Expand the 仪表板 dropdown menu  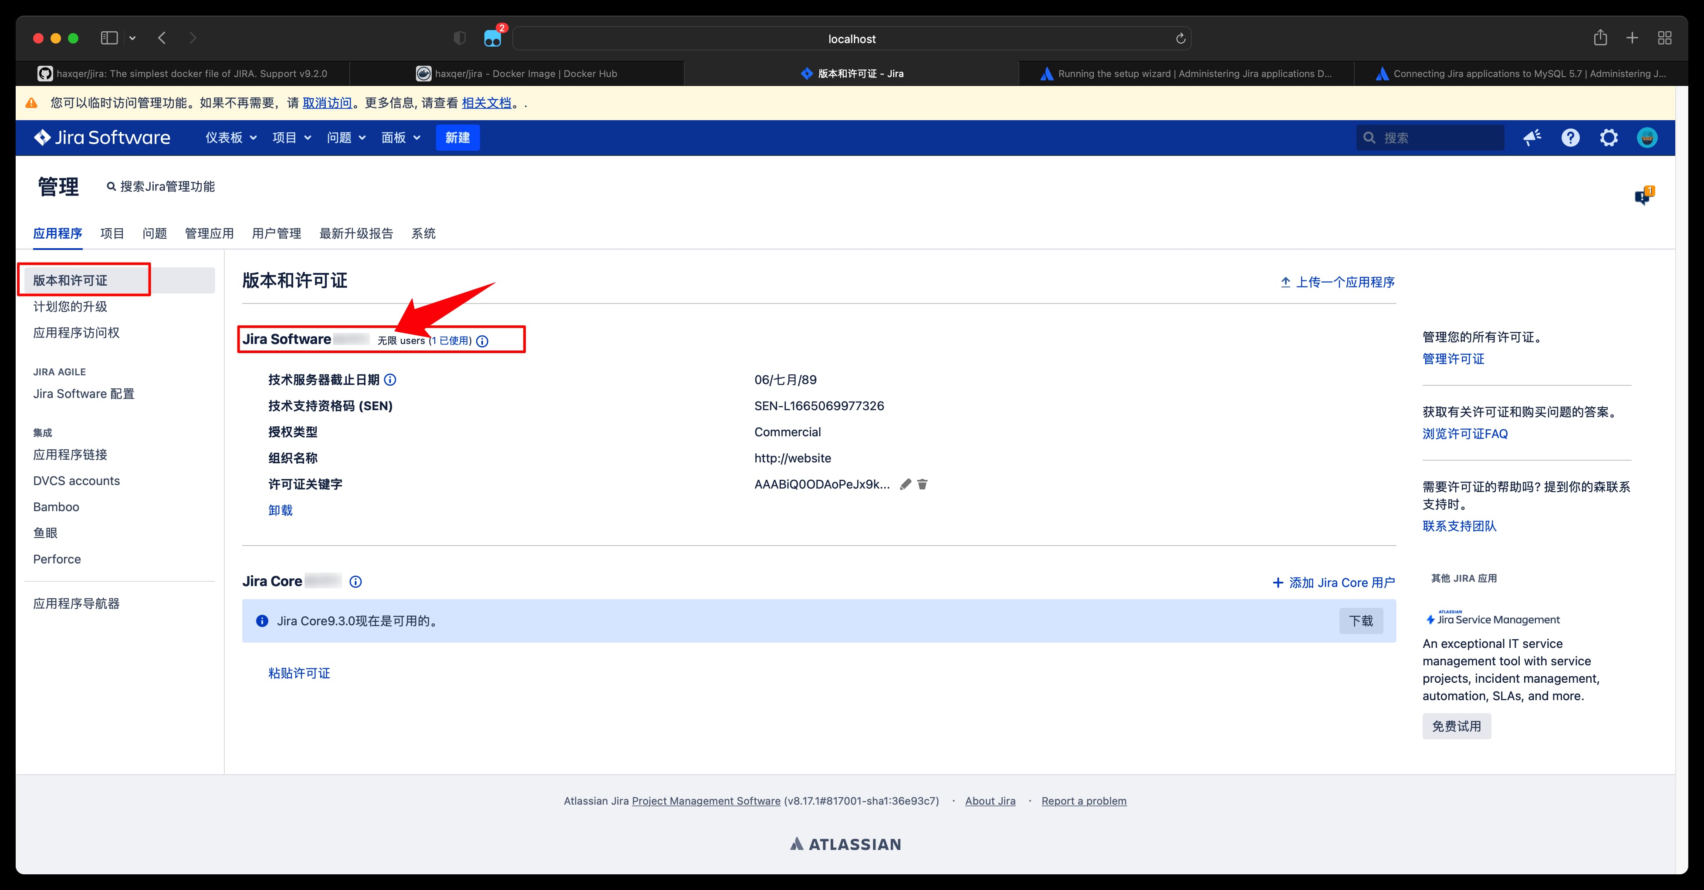click(231, 138)
